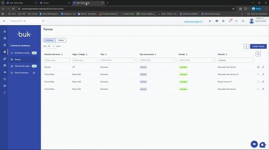
Task: Edit the Base-643 shift pencil icon
Action: click(x=263, y=82)
